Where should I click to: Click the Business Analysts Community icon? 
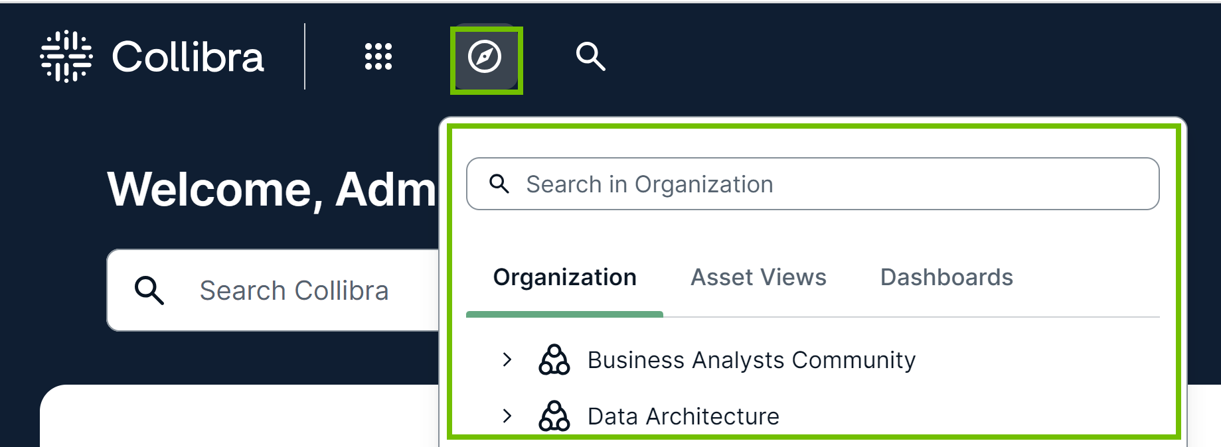click(x=554, y=359)
